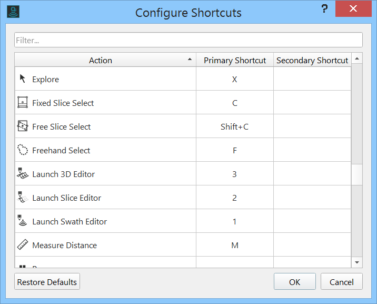
Task: Click the Primary Shortcut column header
Action: [x=235, y=60]
